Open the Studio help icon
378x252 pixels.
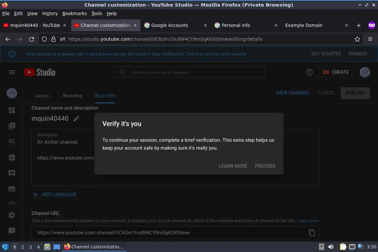(309, 72)
